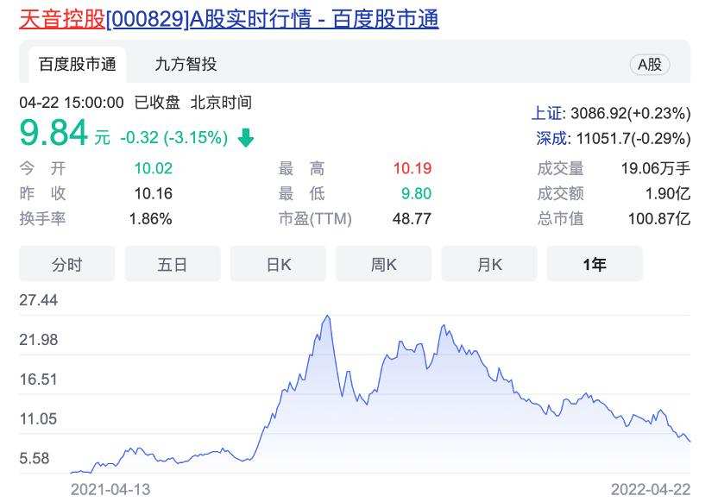This screenshot has width=718, height=502.
Task: Click the highest peak on the price chart
Action: 327,317
